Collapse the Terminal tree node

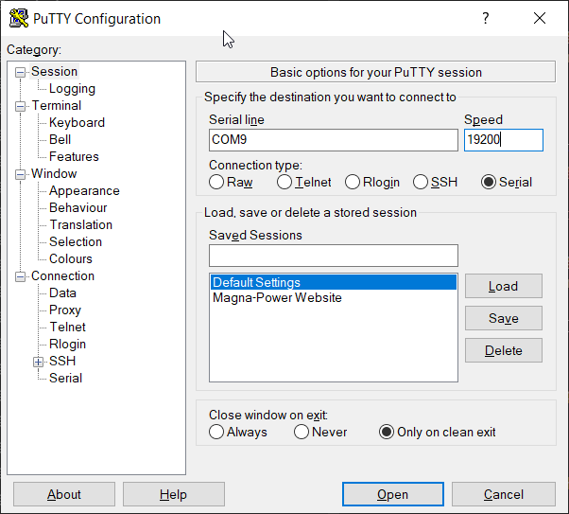click(x=21, y=106)
